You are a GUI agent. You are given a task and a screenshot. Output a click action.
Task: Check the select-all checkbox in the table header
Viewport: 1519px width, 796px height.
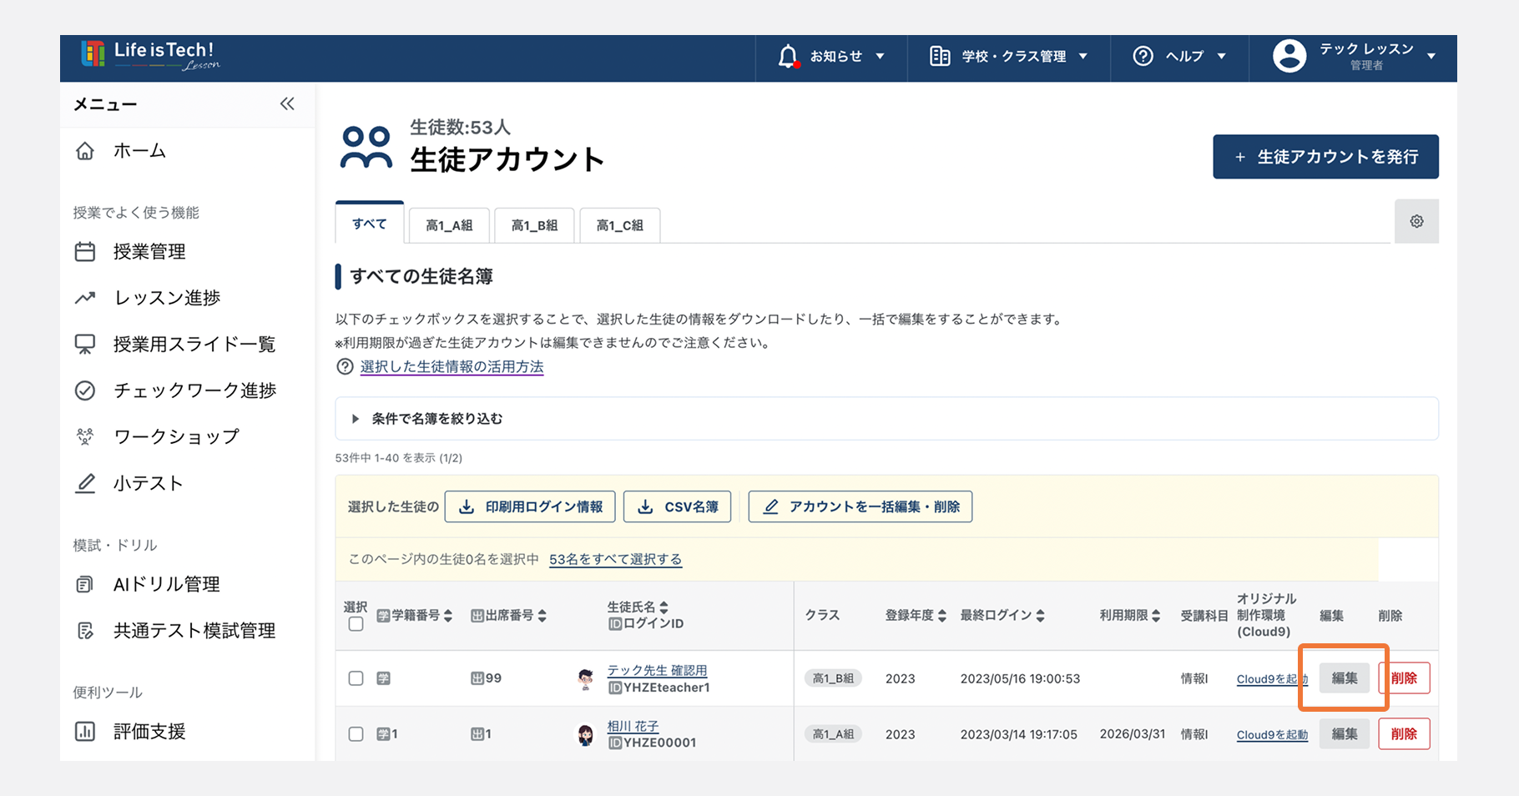coord(356,623)
